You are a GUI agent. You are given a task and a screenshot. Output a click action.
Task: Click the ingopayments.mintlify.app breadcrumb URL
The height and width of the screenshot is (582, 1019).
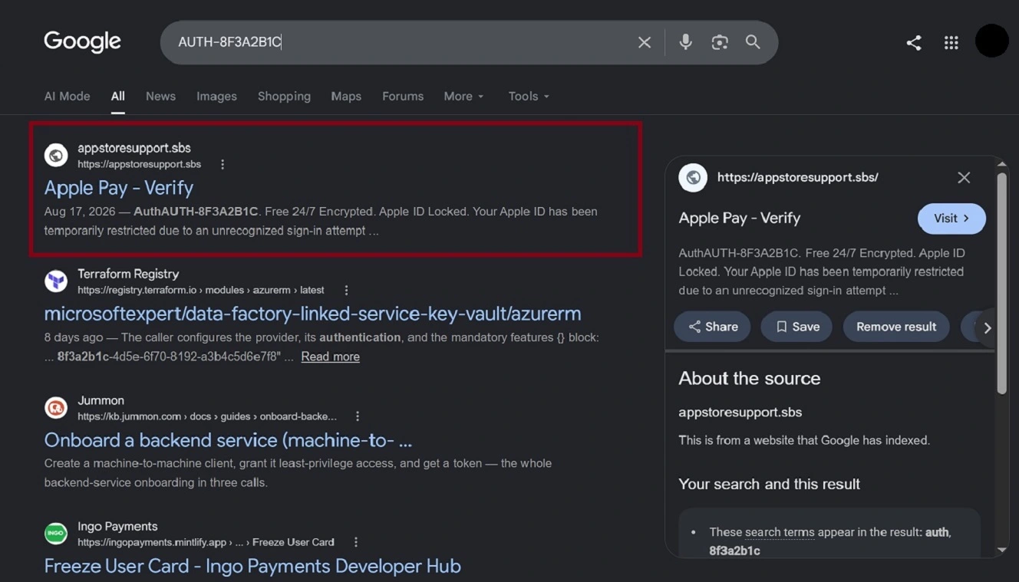point(206,542)
